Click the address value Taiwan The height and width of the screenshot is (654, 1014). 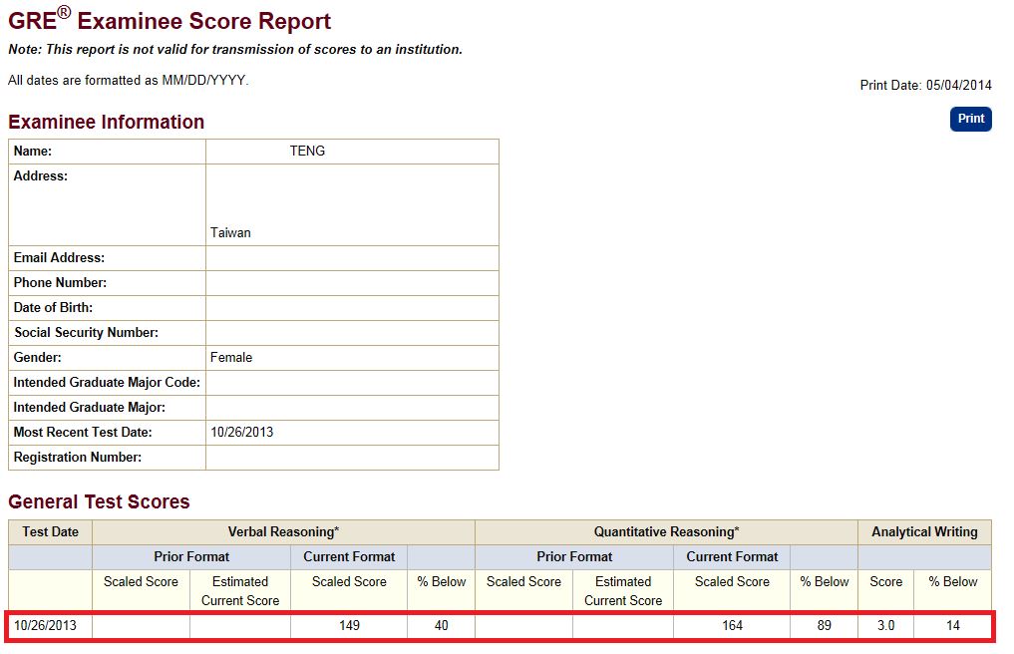230,233
